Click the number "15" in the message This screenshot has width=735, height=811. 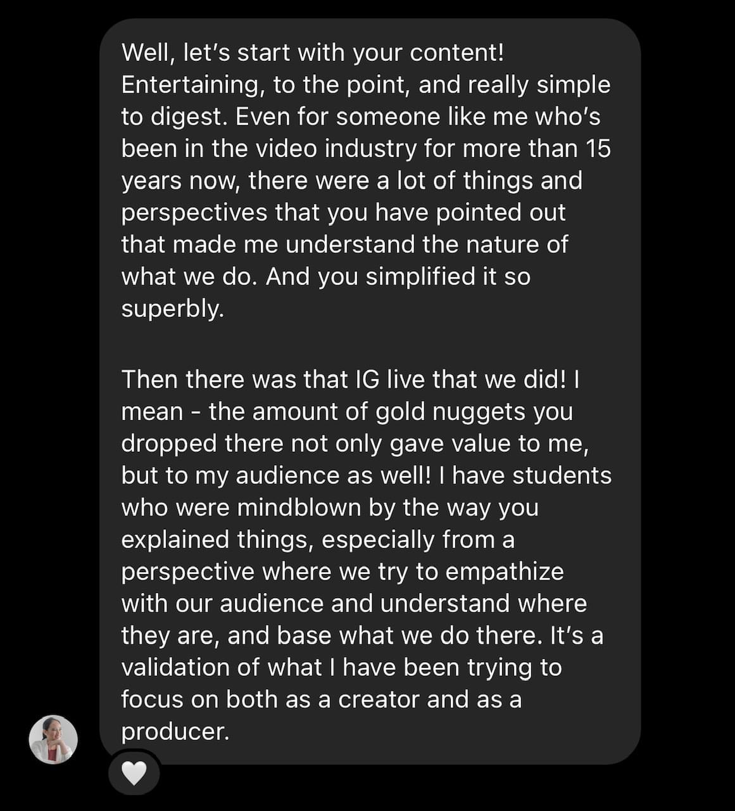click(598, 149)
